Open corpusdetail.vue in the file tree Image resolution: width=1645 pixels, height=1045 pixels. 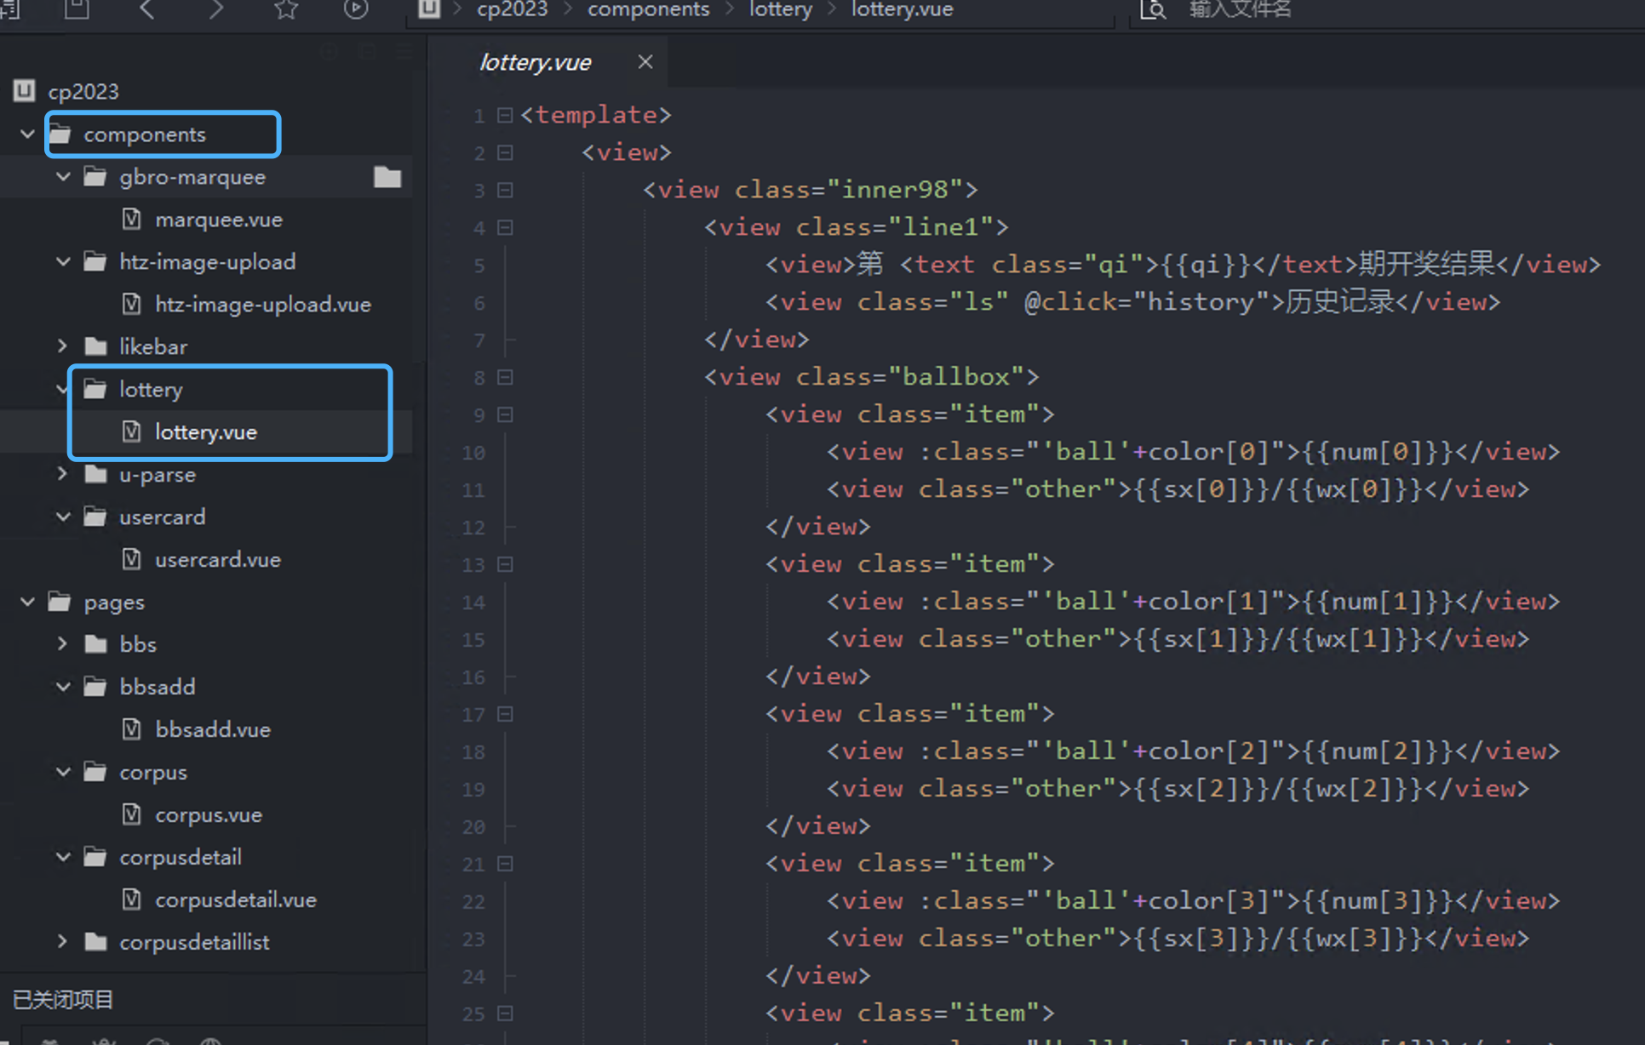coord(236,899)
